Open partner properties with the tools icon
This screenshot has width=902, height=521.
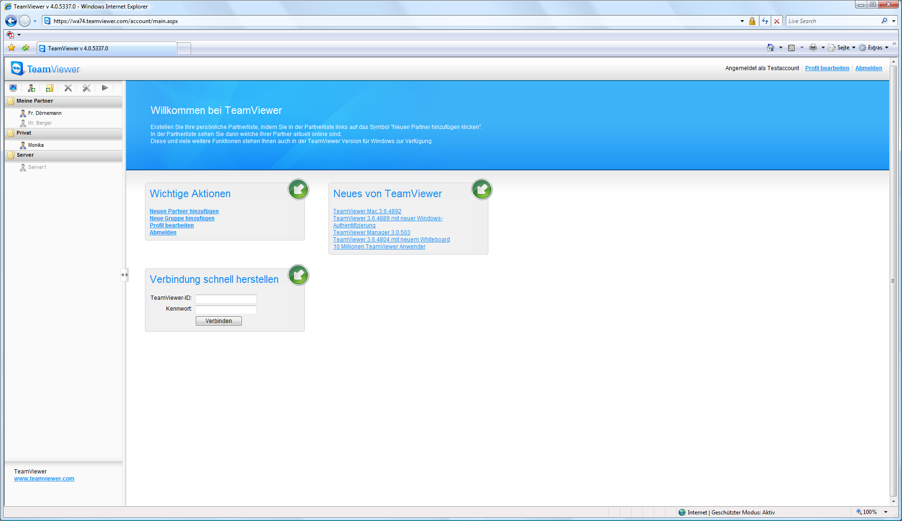[x=86, y=88]
